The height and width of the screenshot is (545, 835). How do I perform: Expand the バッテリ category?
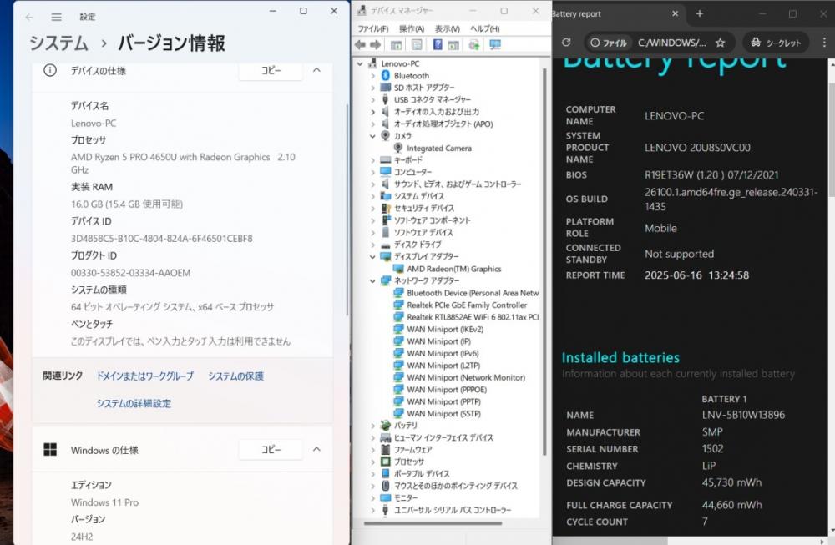(372, 426)
